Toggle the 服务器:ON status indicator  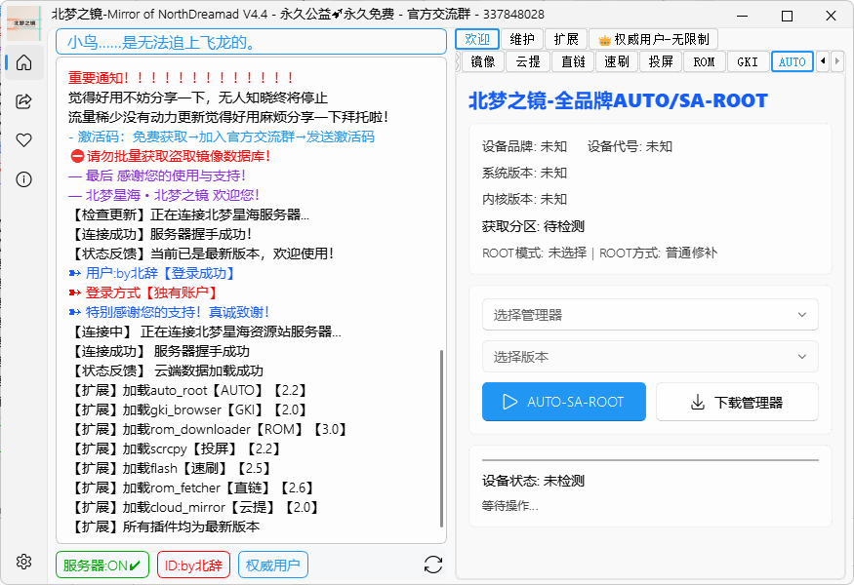click(x=102, y=564)
